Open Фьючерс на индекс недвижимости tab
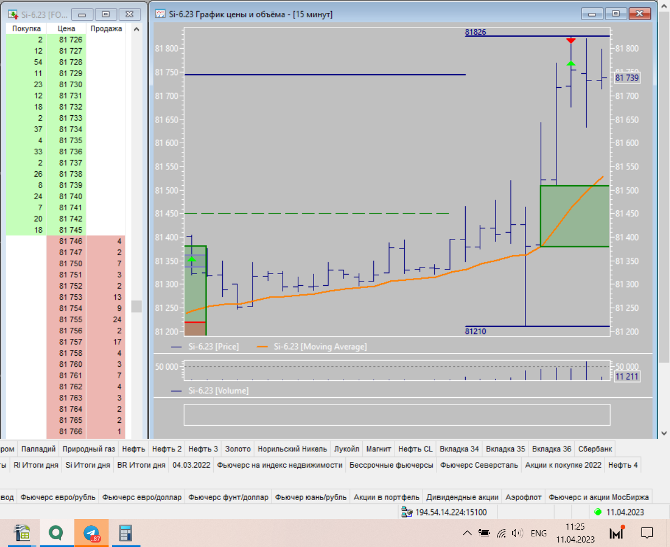The image size is (670, 547). click(x=280, y=465)
